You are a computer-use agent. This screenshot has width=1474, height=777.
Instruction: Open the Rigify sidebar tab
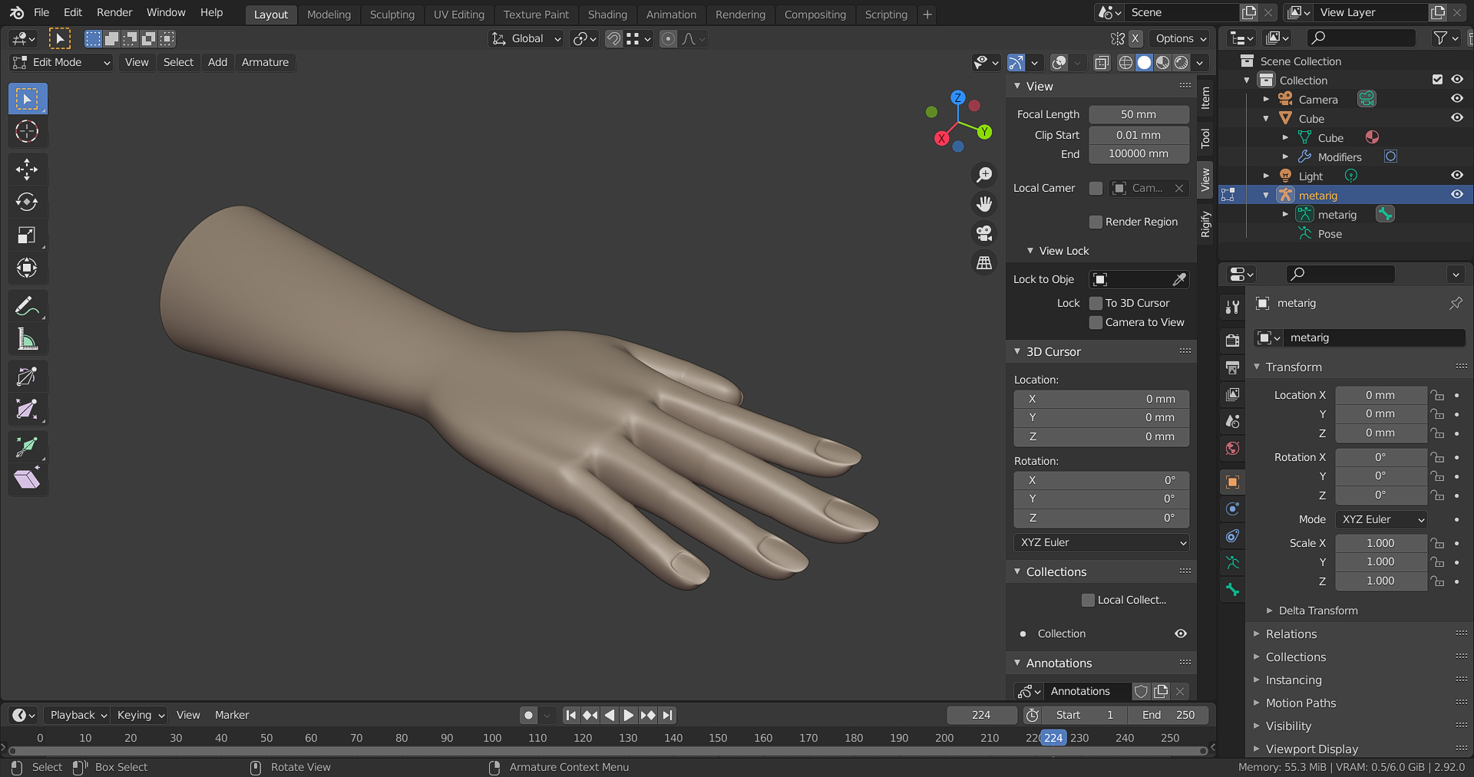(1205, 224)
